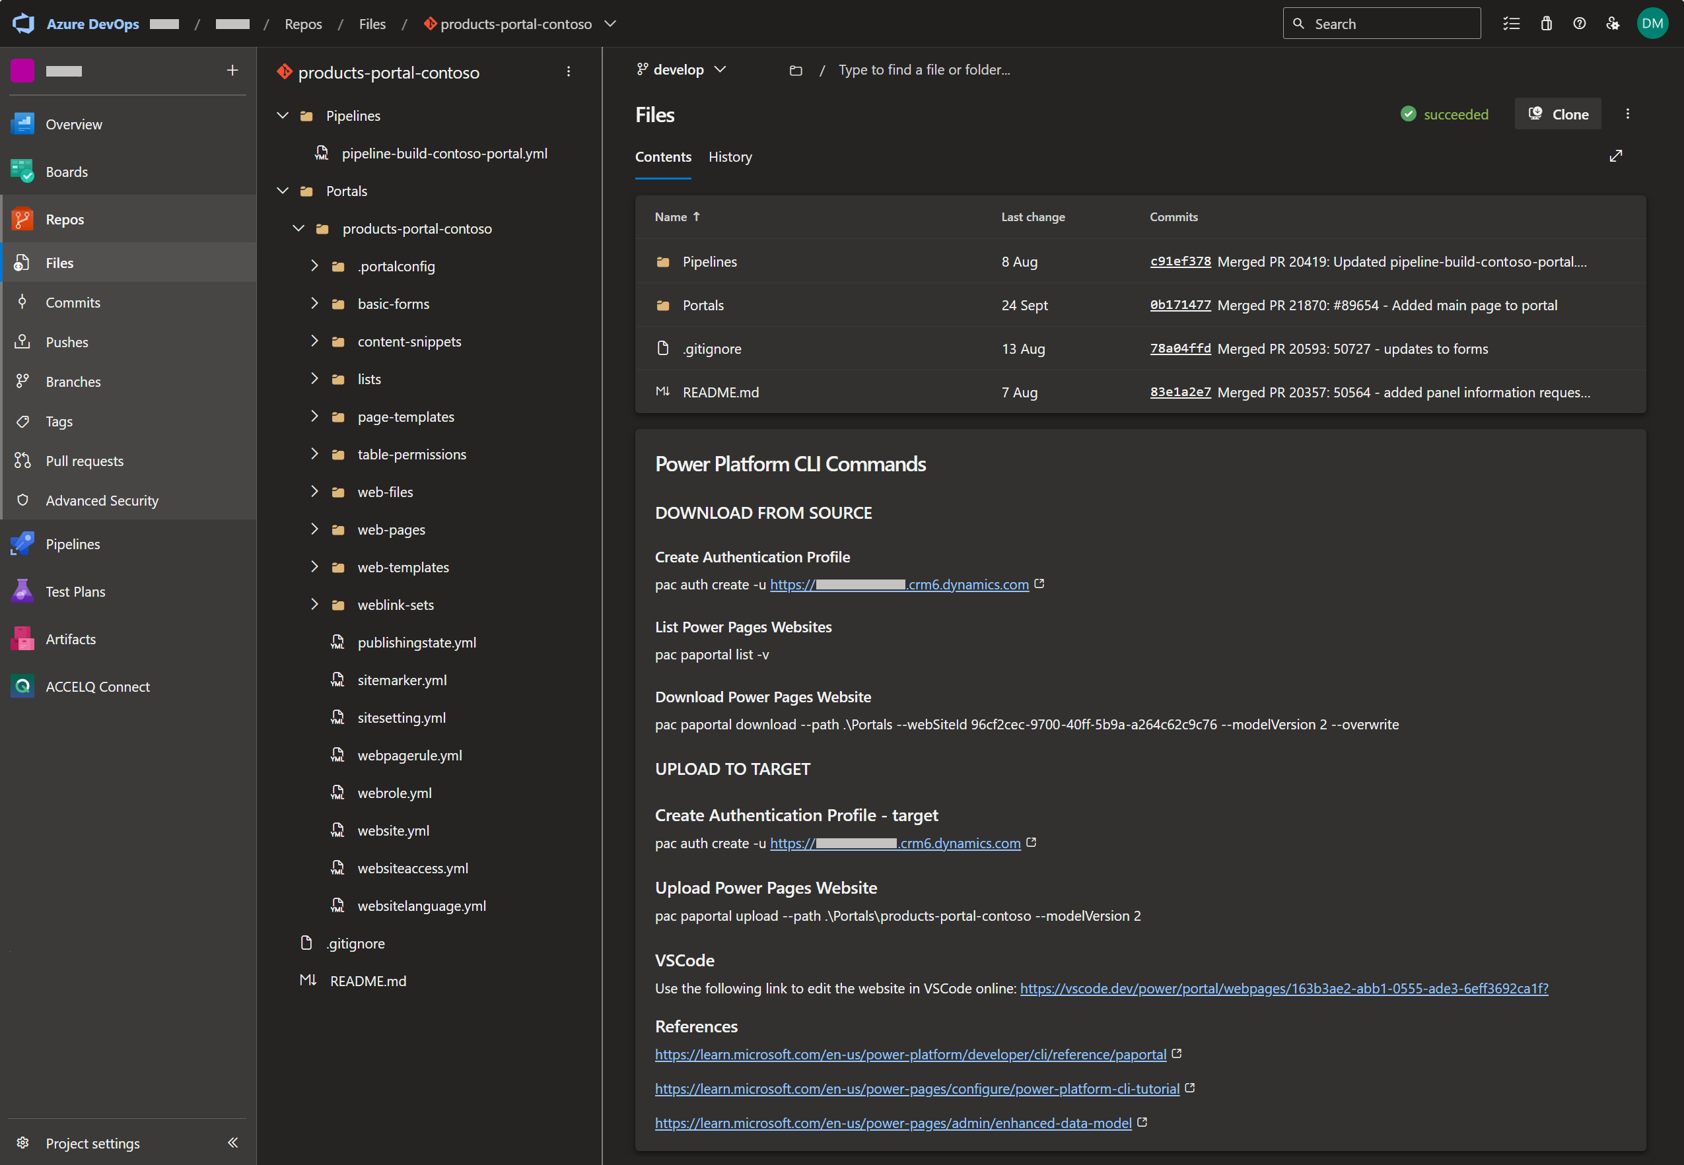Collapse the sidebar navigation with the double chevron

[232, 1143]
